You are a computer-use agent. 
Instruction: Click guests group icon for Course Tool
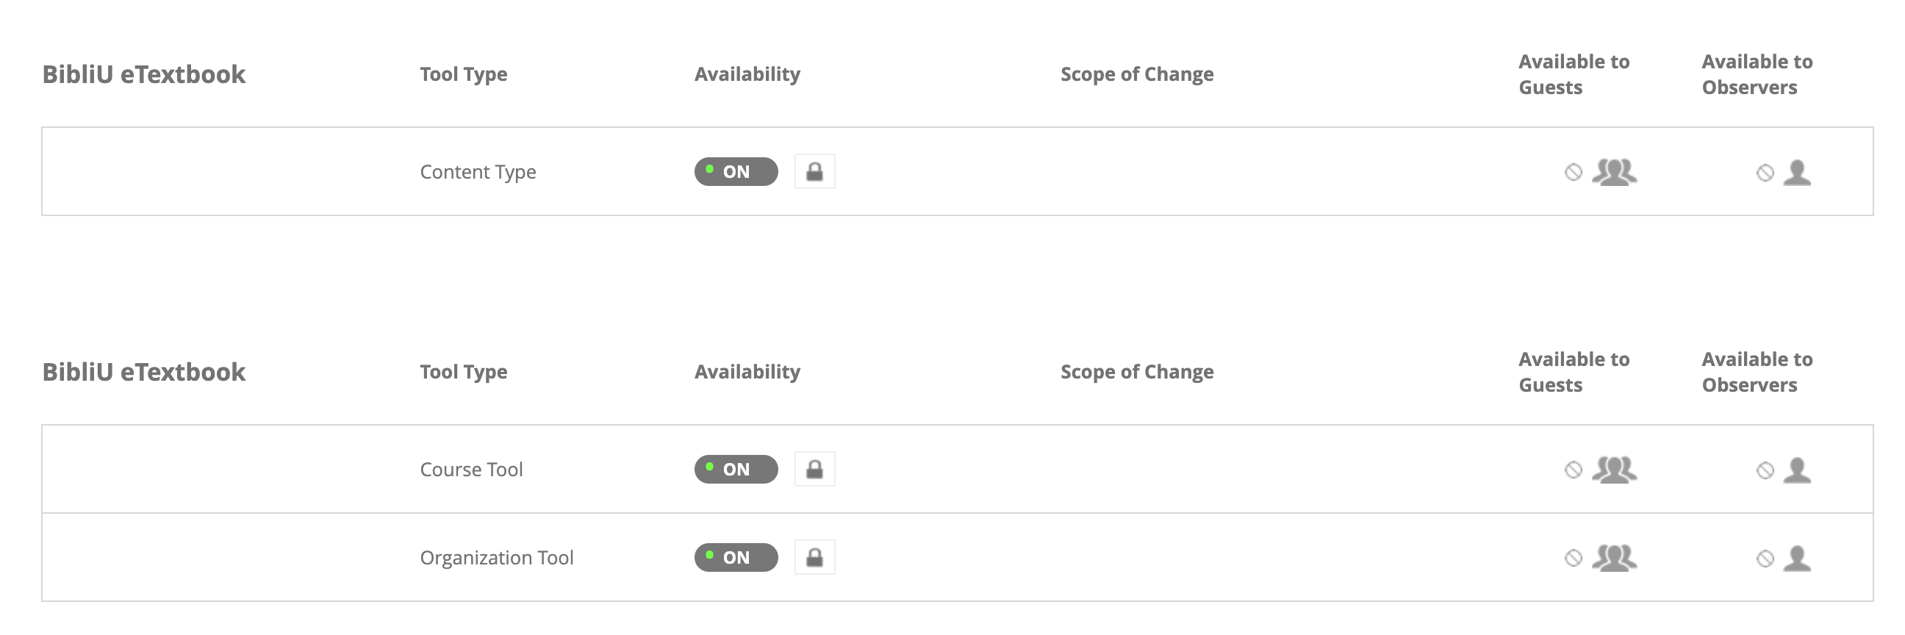(x=1614, y=470)
